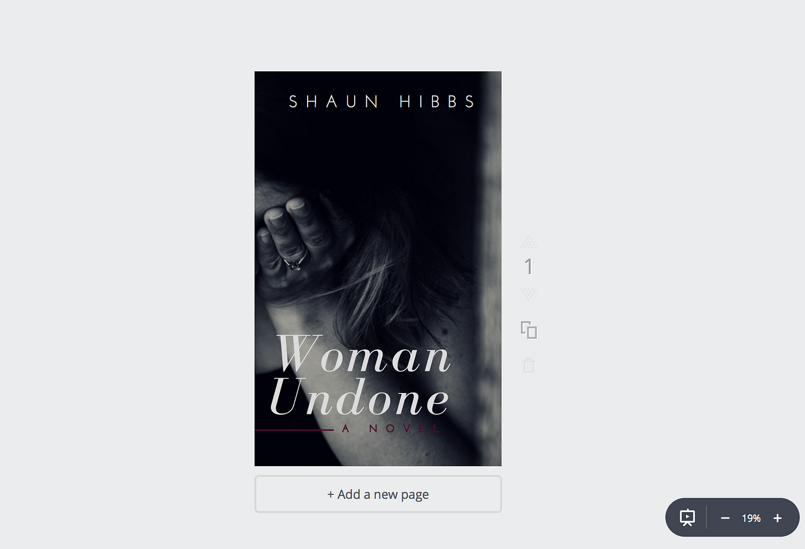Screen dimensions: 805x549
Task: Select the A NOVEL subtitle text
Action: click(391, 429)
